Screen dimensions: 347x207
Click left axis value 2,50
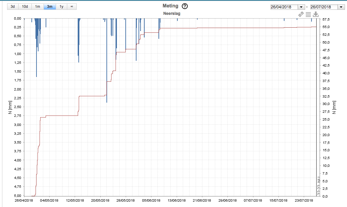click(18, 107)
